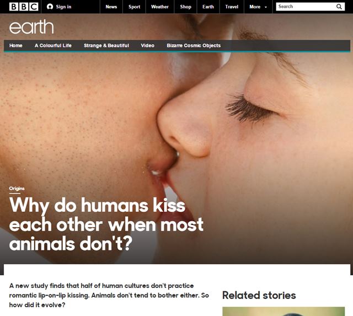
Task: Select Weather in top navigation
Action: click(x=160, y=7)
